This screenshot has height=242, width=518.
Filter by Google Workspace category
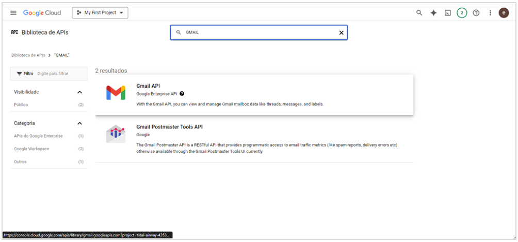[x=30, y=149]
